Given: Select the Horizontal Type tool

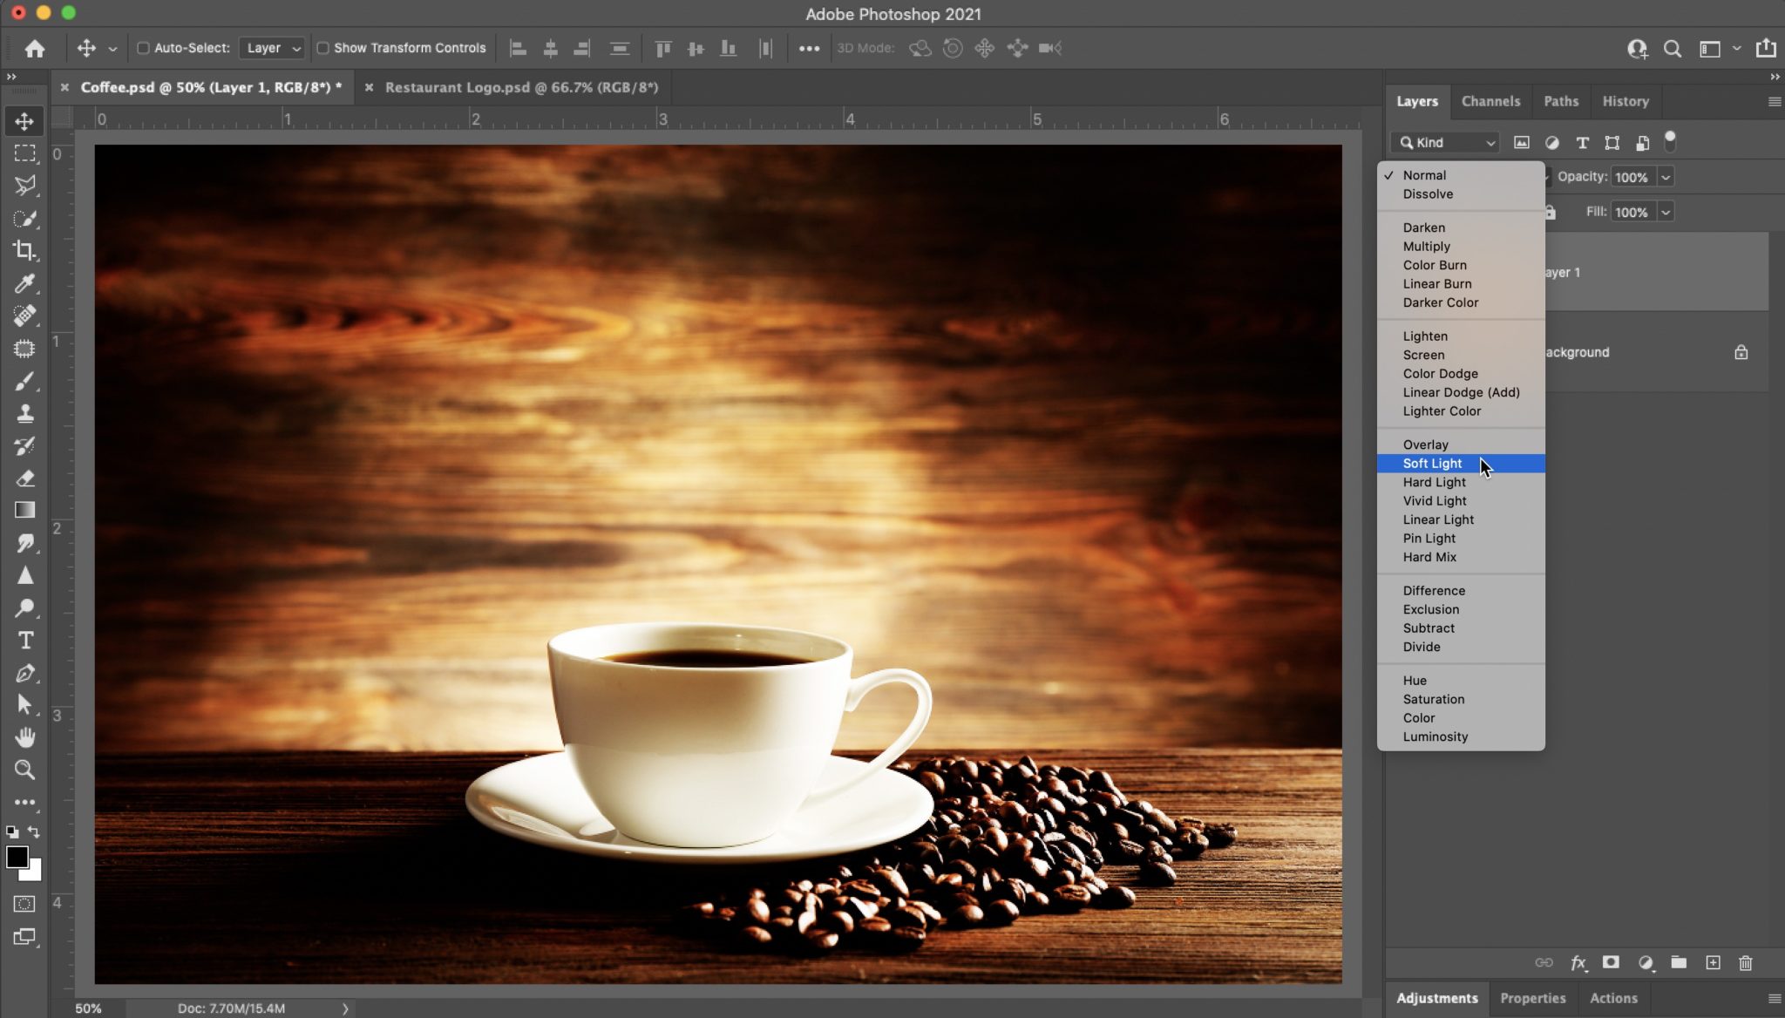Looking at the screenshot, I should (x=25, y=639).
